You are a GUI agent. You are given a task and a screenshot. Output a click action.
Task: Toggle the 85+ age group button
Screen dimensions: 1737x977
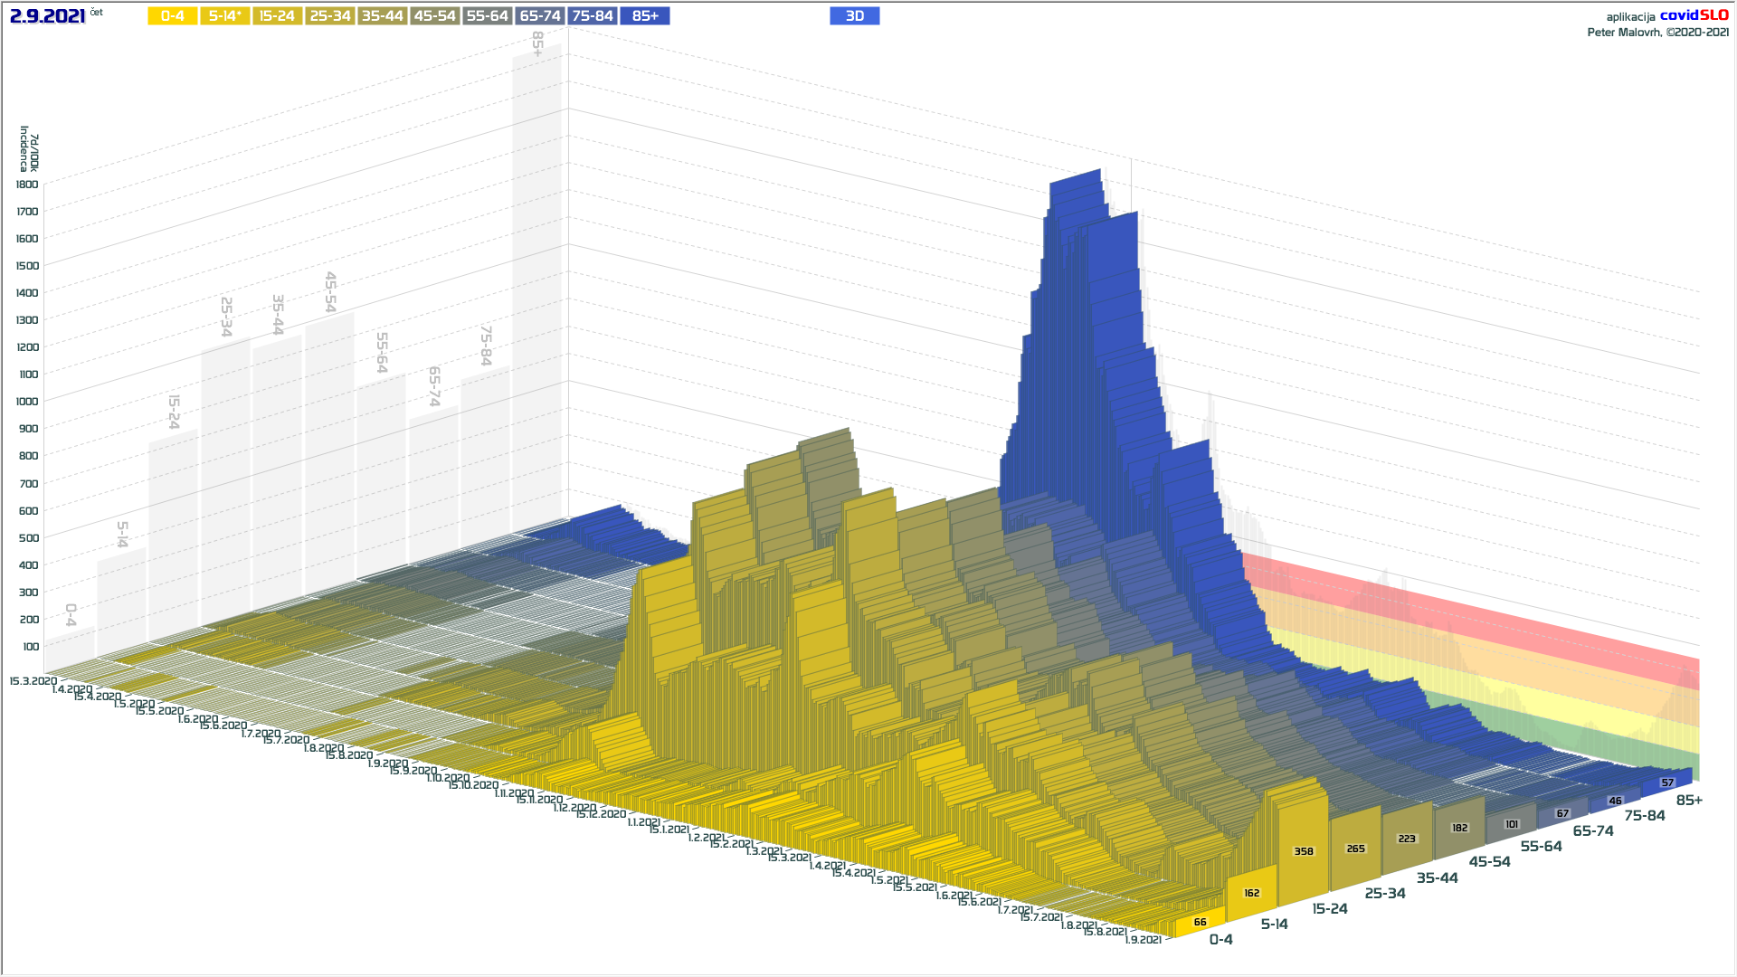coord(645,16)
